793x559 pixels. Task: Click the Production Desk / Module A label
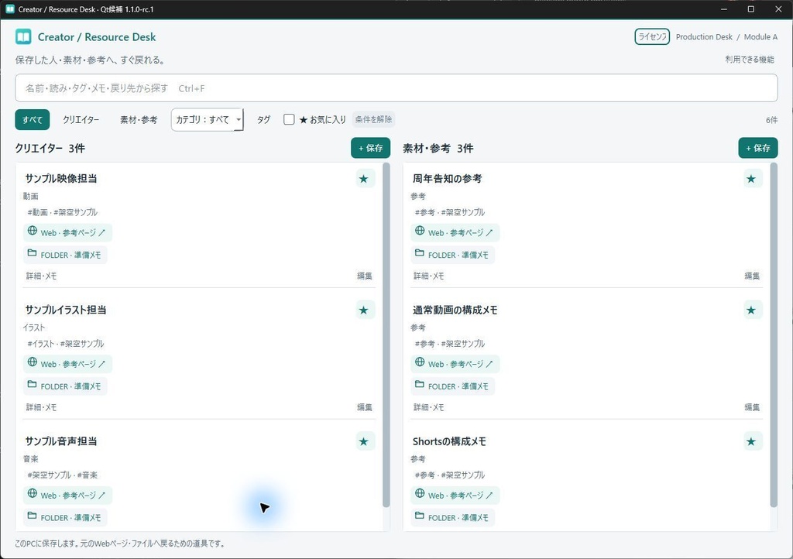point(726,37)
